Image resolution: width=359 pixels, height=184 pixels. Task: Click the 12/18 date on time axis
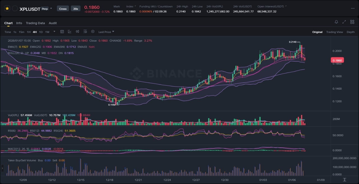point(109,180)
